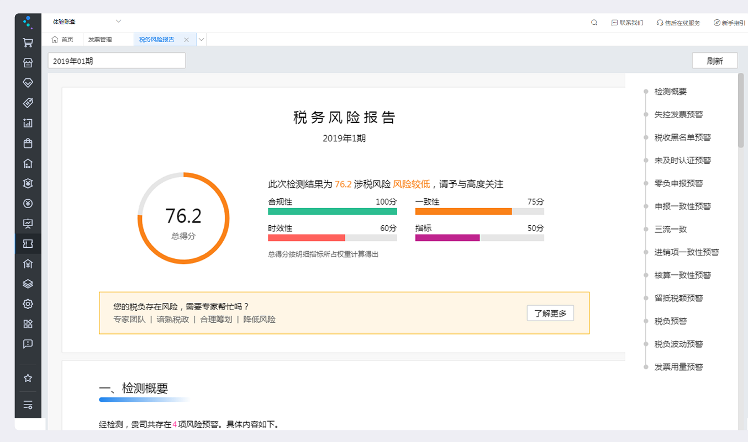Click the shopping cart icon in sidebar

pos(28,42)
